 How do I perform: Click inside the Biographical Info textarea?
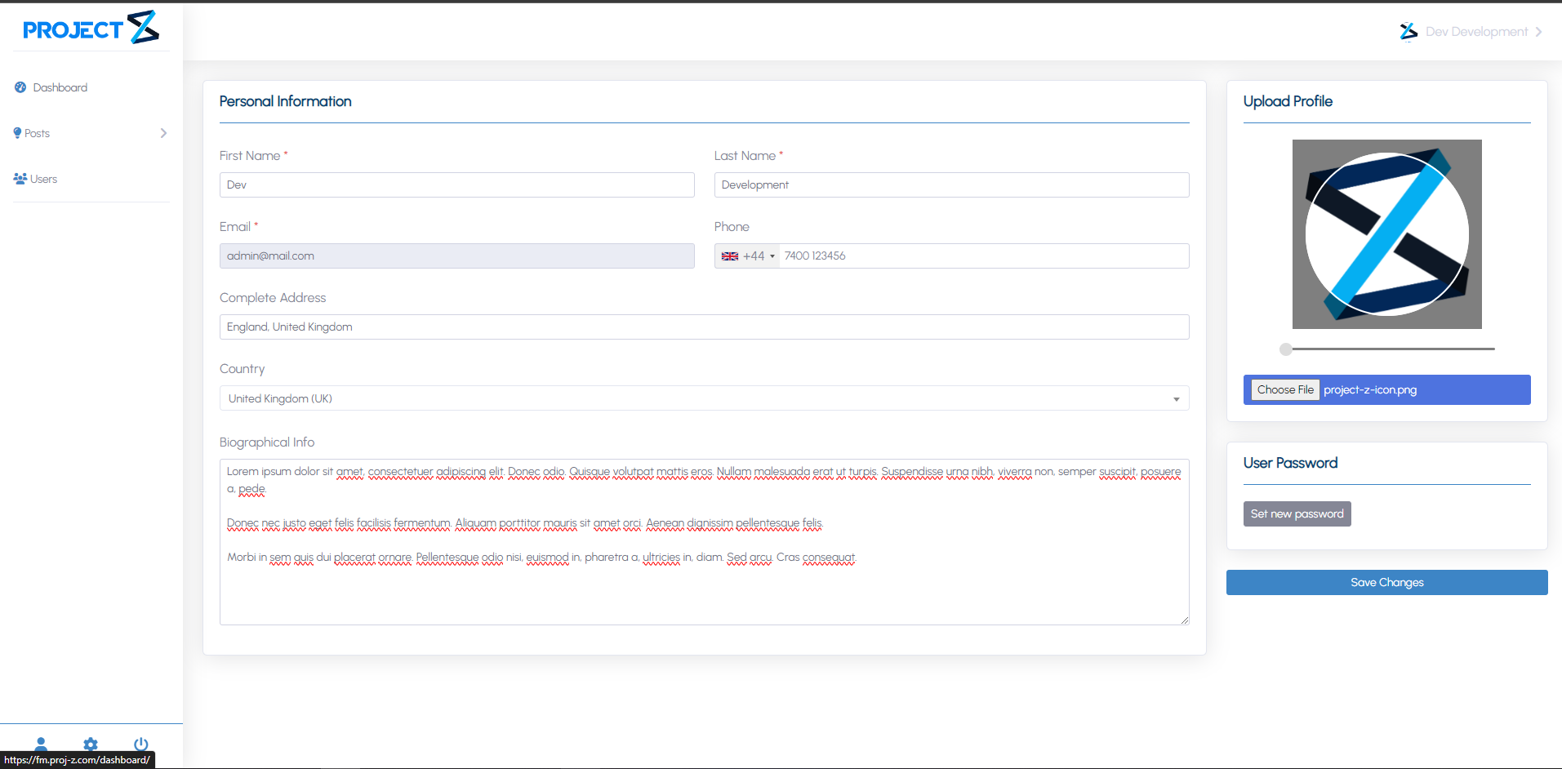click(x=705, y=542)
